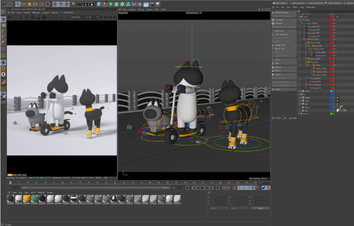Click Weight Manager in character panel

tap(284, 13)
